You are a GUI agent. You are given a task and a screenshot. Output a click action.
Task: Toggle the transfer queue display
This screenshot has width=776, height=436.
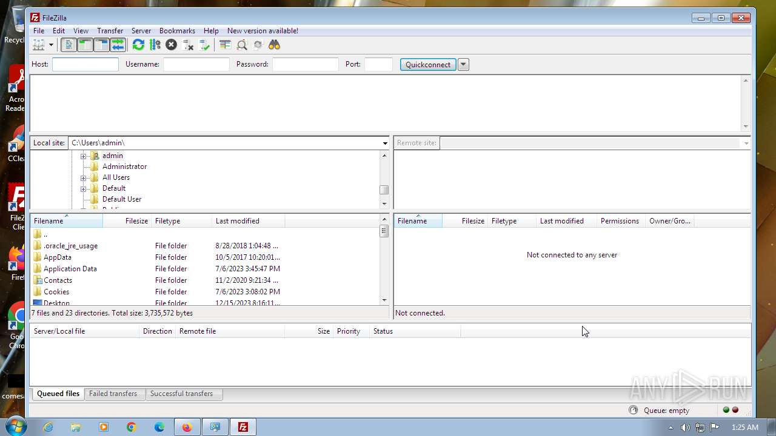[118, 45]
